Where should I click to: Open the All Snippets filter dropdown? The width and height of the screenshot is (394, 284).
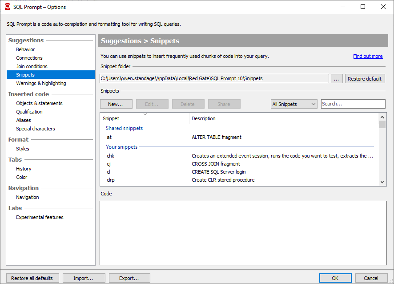coord(294,104)
